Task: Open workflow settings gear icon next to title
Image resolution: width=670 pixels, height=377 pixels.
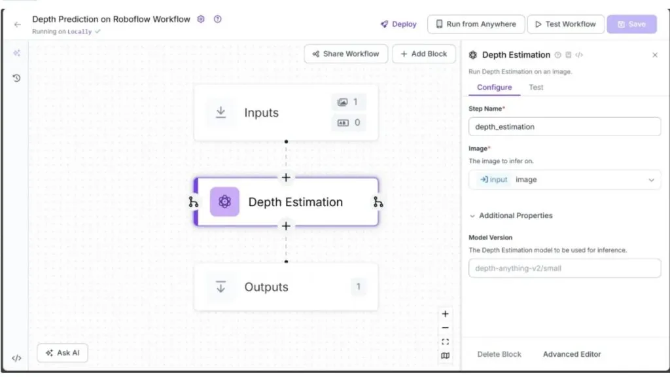Action: point(201,19)
